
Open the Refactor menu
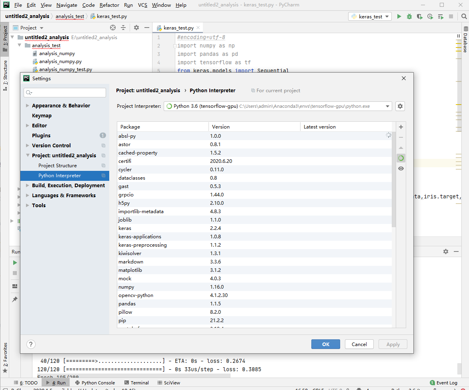(109, 5)
